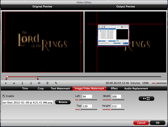Adjust the Width slider handle

pyautogui.click(x=112, y=100)
